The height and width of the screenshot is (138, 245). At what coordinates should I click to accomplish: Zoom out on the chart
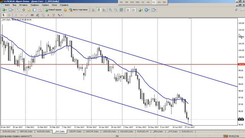pyautogui.click(x=116, y=10)
